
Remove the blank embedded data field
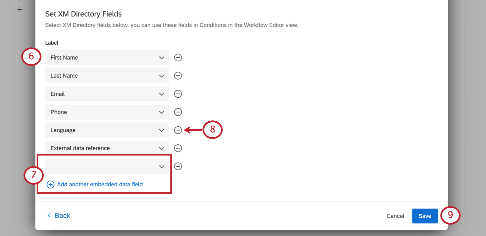click(x=178, y=166)
